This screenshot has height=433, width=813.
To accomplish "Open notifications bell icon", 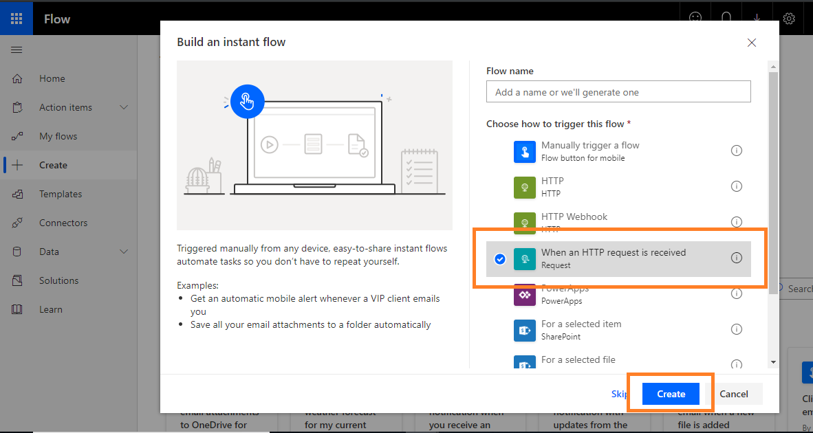I will tap(726, 18).
